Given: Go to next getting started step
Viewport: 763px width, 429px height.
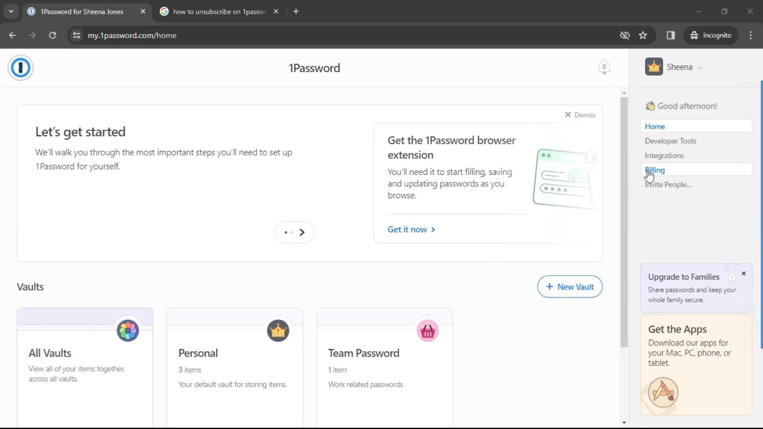Looking at the screenshot, I should click(x=302, y=232).
